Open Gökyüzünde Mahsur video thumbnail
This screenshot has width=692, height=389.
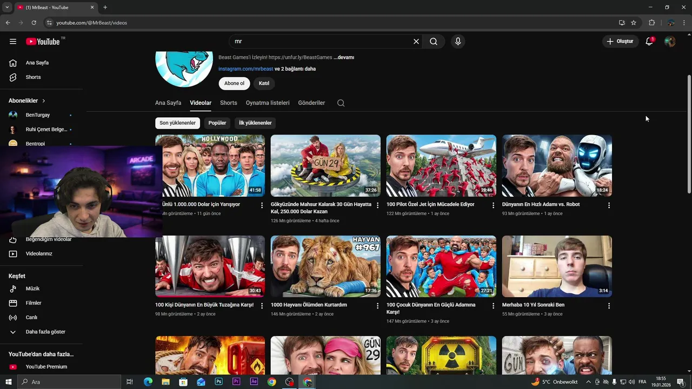click(x=325, y=166)
